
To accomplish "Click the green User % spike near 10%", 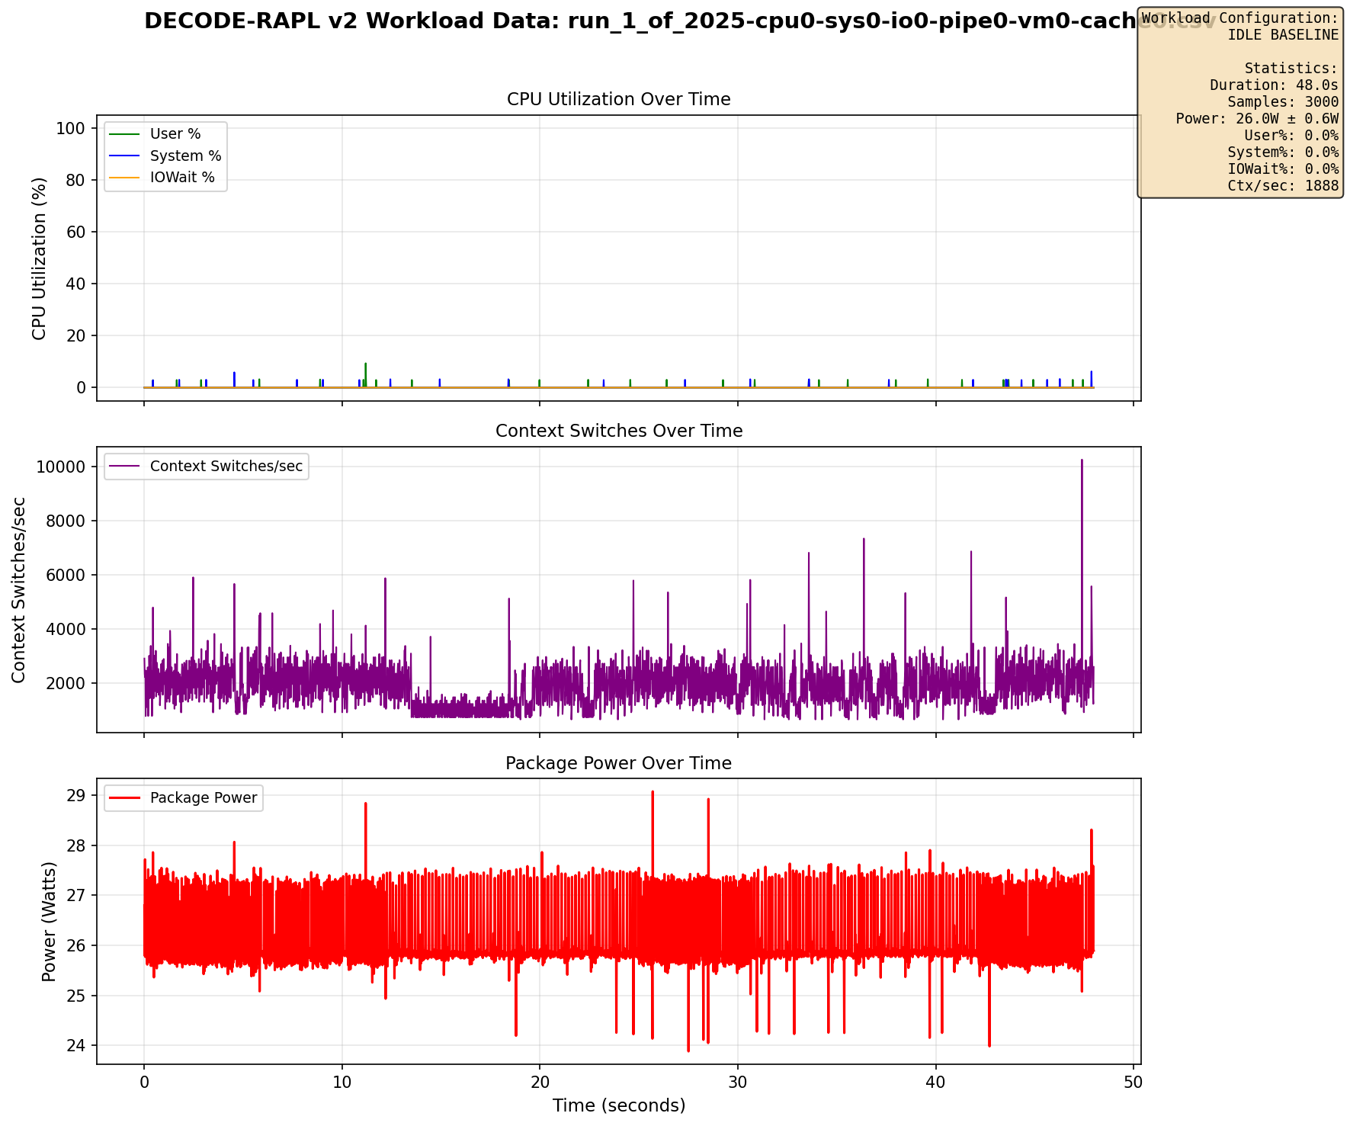I will 365,364.
